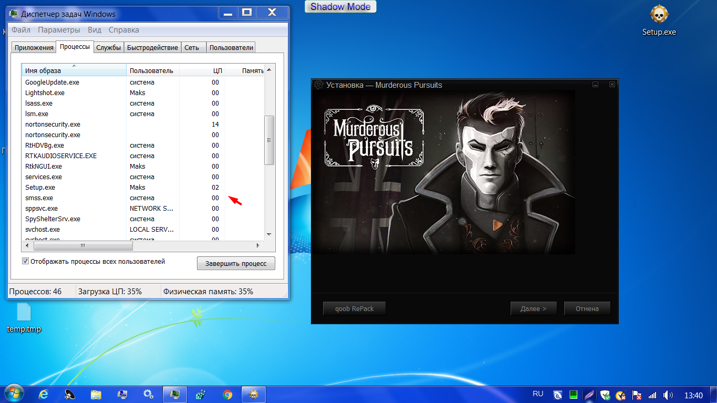Open the network signal tray icon
Viewport: 717px width, 403px height.
[x=652, y=395]
